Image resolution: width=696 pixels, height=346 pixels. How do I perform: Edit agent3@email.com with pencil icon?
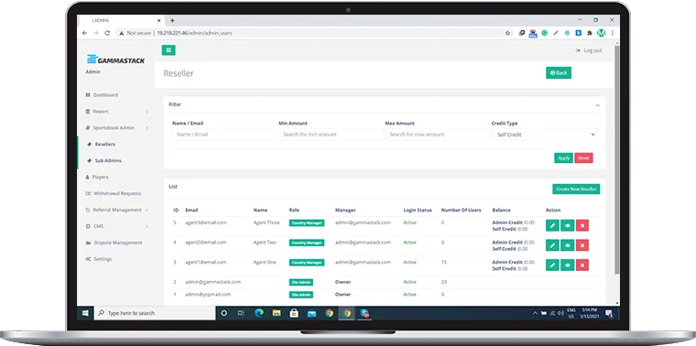(552, 225)
